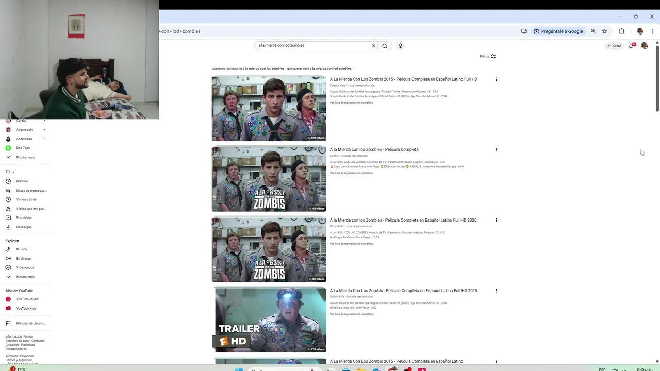This screenshot has width=660, height=371.
Task: Click the Chrome address bar URL
Action: point(180,31)
